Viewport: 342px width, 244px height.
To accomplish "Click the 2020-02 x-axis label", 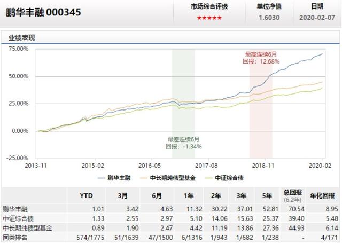I will coord(320,166).
